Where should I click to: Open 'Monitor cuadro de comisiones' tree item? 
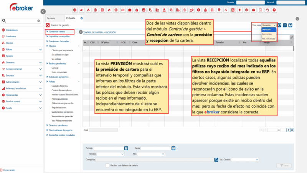pyautogui.click(x=65, y=95)
